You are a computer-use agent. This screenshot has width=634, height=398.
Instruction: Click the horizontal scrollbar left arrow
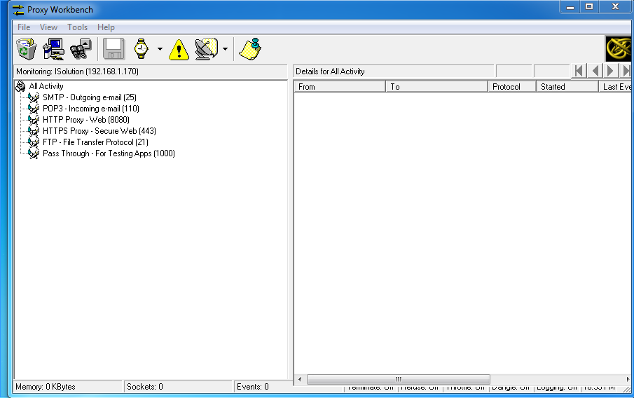click(300, 379)
